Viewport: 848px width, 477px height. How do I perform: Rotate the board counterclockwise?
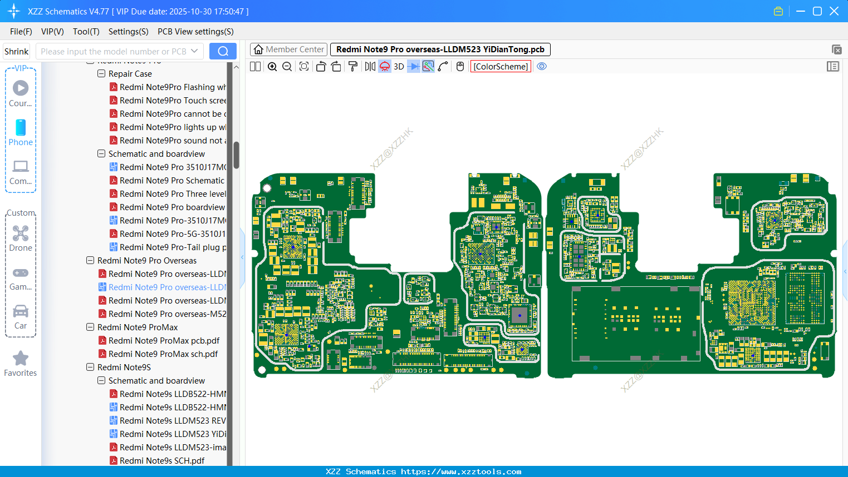pyautogui.click(x=321, y=67)
